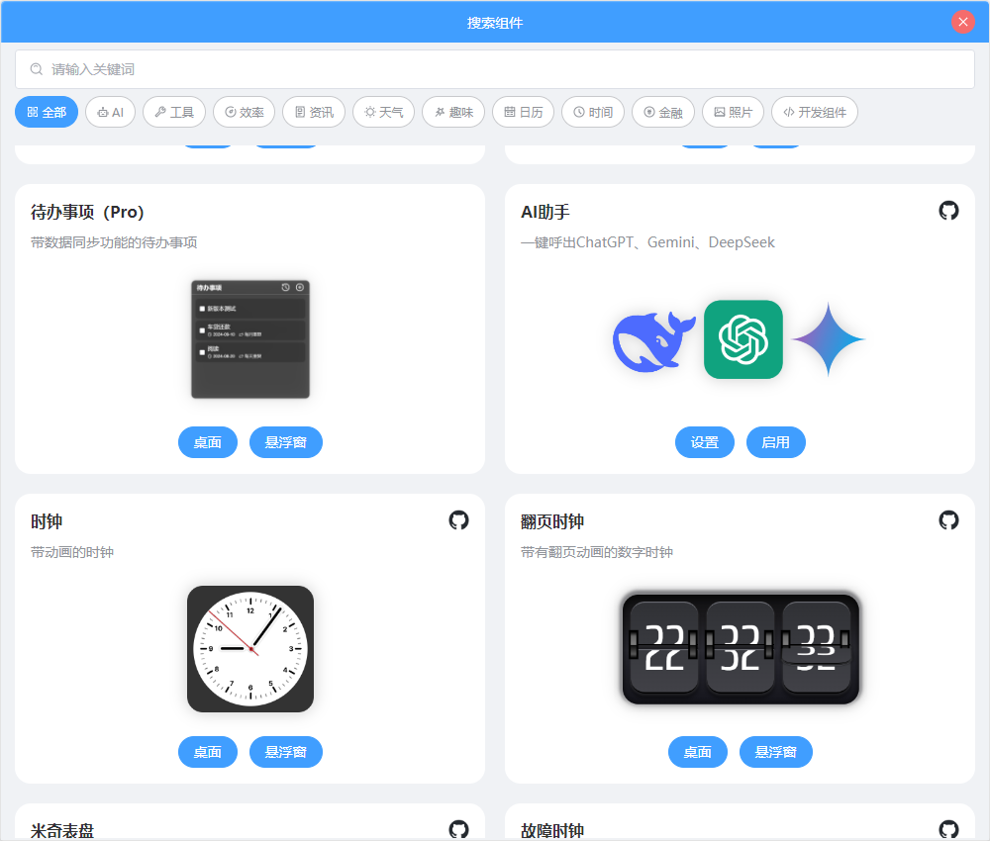The height and width of the screenshot is (841, 990).
Task: Close the 搜索组件 dialog
Action: (963, 22)
